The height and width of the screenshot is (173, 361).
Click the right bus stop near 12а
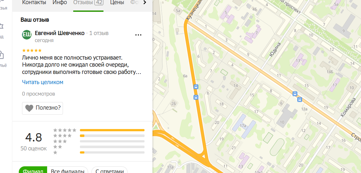pyautogui.click(x=300, y=99)
